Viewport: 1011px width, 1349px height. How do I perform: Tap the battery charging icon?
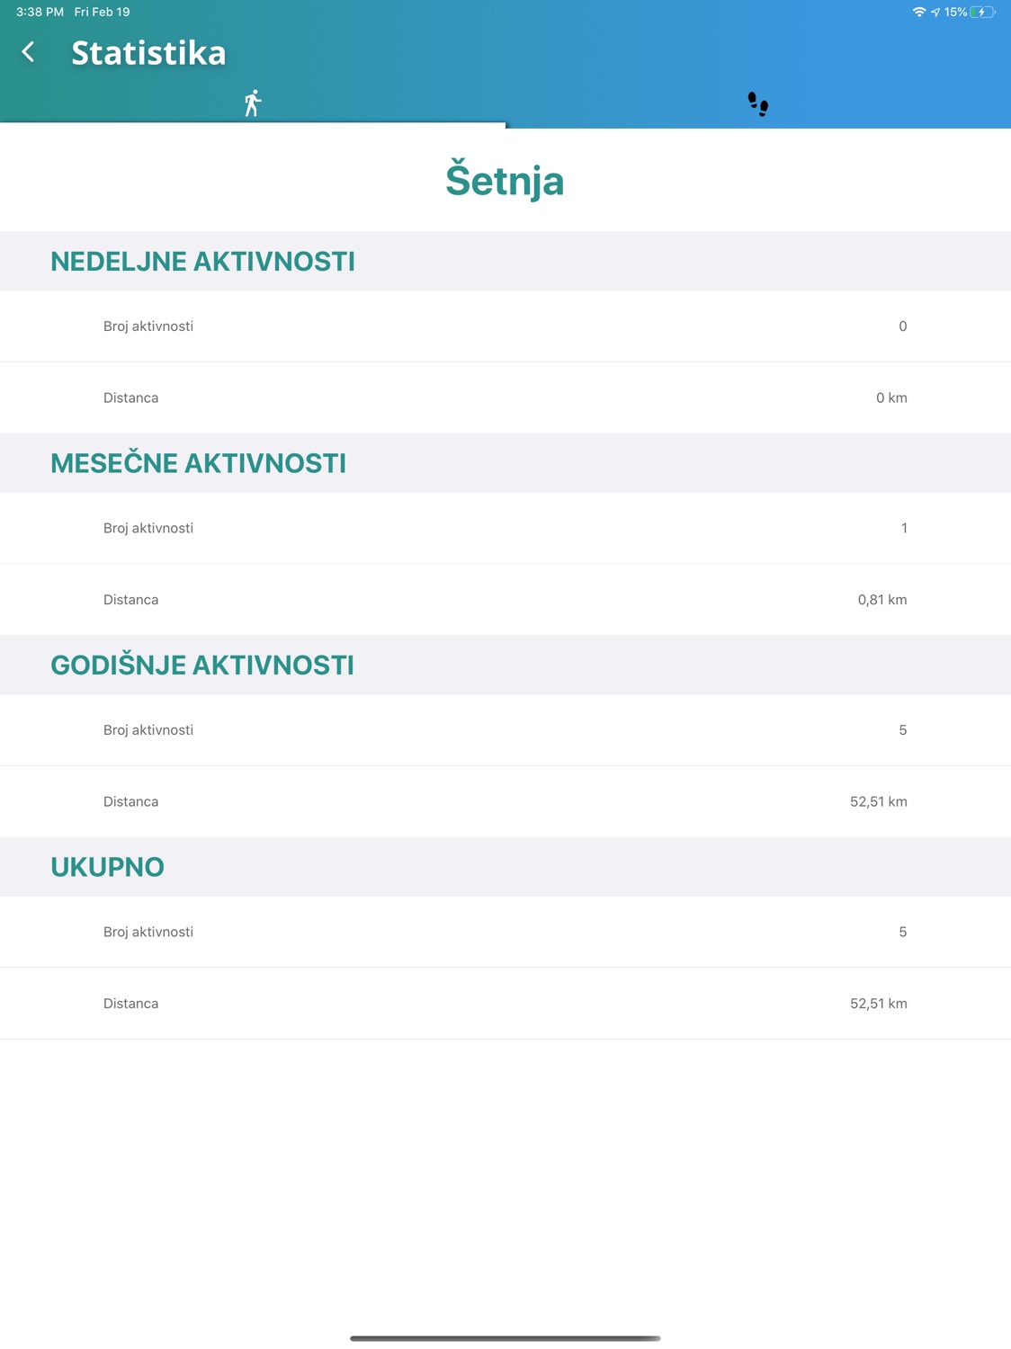(983, 13)
